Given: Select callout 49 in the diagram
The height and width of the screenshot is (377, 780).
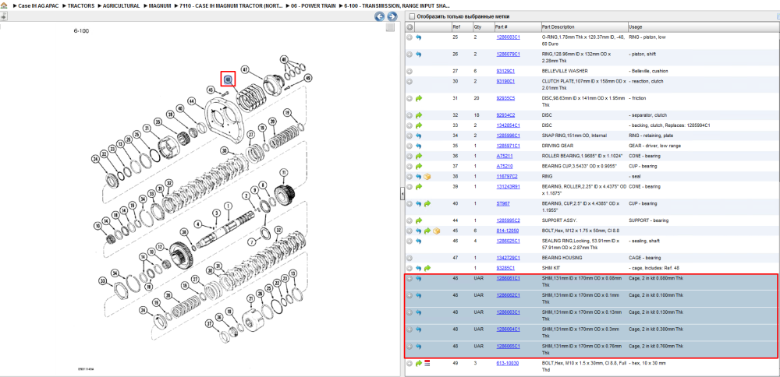Looking at the screenshot, I should click(x=308, y=77).
